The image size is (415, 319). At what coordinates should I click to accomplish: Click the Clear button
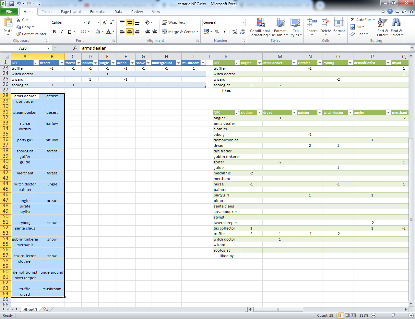(359, 34)
